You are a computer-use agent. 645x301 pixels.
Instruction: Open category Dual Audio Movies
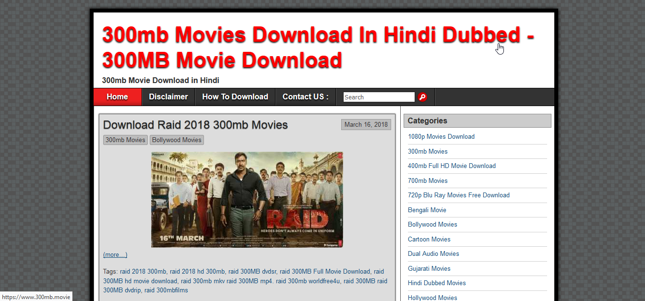(x=433, y=253)
